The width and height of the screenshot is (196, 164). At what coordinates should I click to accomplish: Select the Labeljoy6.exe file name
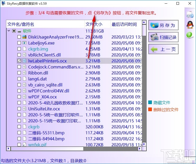[x=41, y=43]
